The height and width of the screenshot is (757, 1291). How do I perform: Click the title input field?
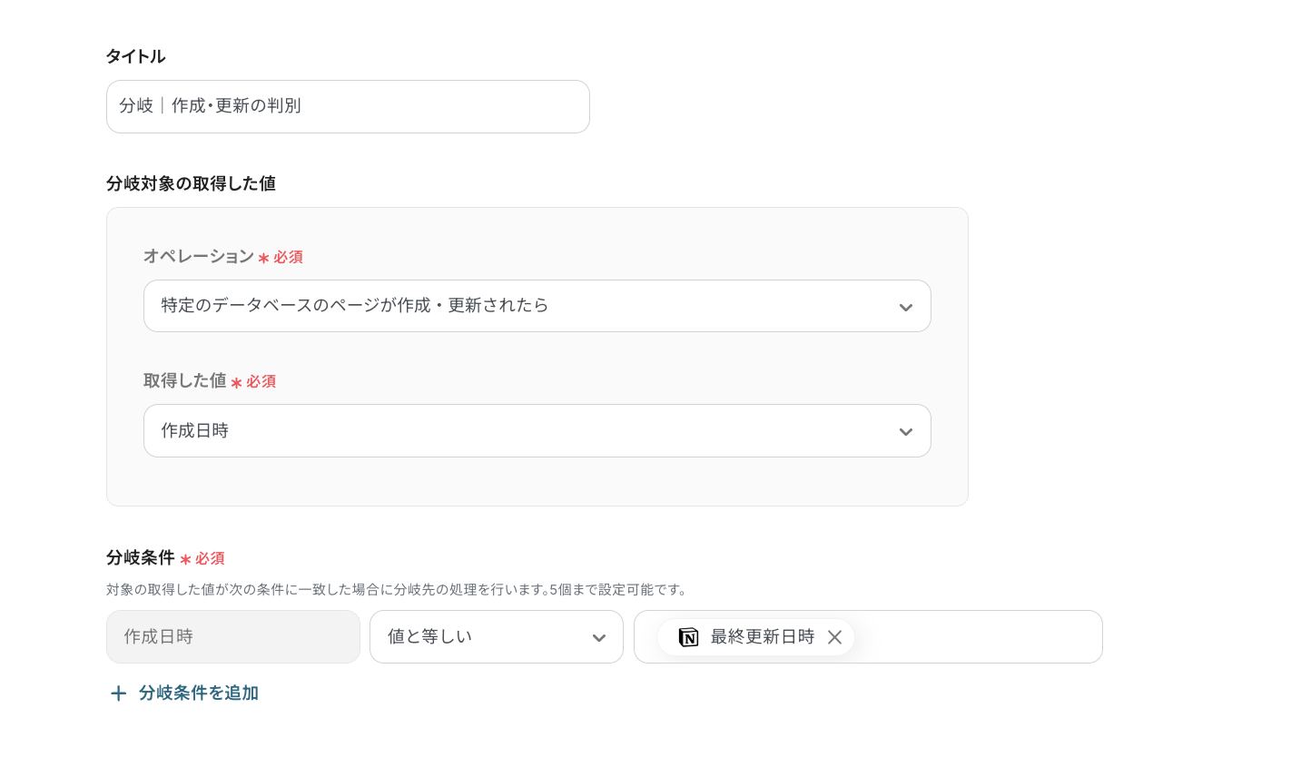point(348,106)
